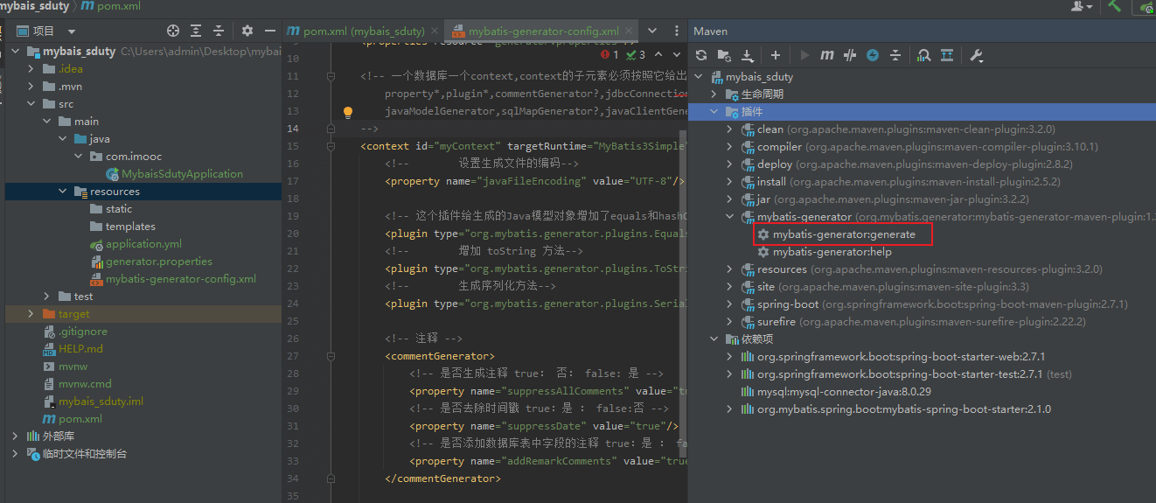Screen dimensions: 1156x503
Task: Click the Maven run play icon
Action: tap(804, 55)
